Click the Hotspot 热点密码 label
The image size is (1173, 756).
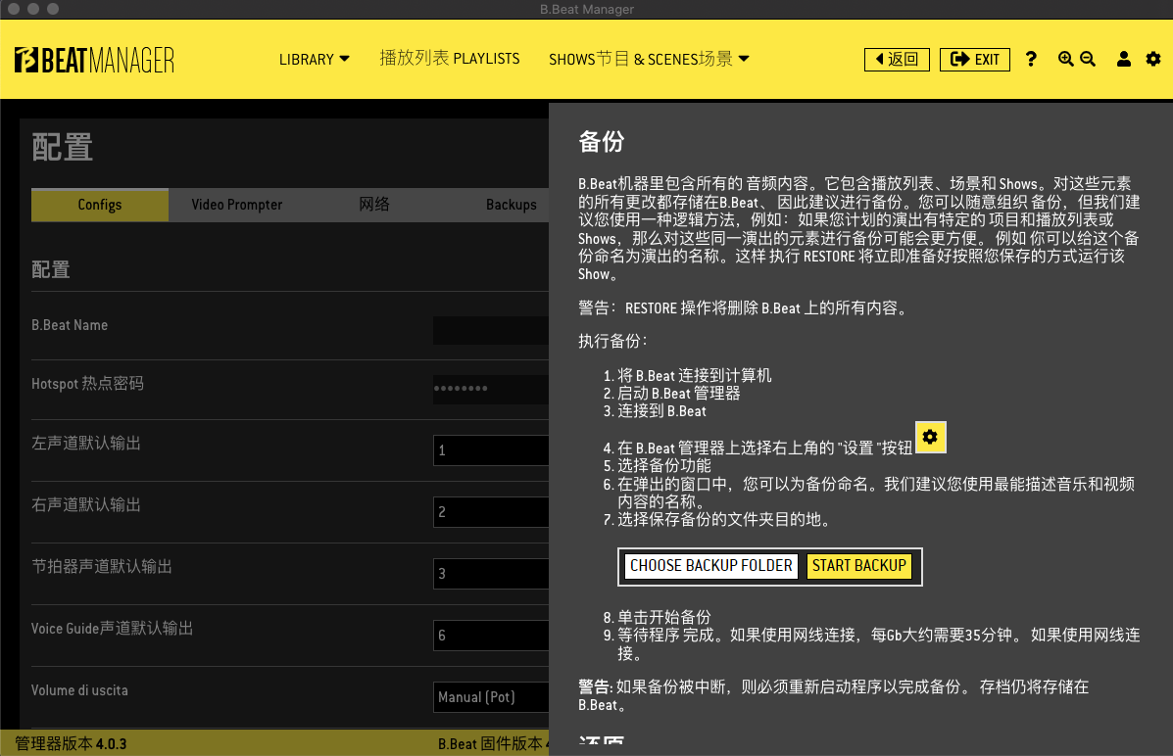tap(87, 384)
